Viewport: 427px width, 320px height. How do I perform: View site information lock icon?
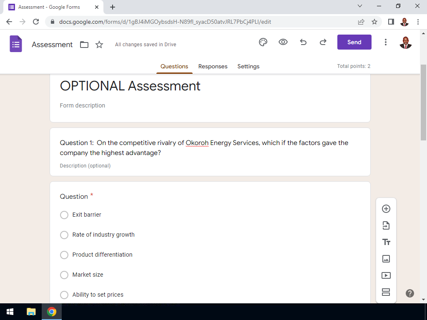[x=53, y=22]
